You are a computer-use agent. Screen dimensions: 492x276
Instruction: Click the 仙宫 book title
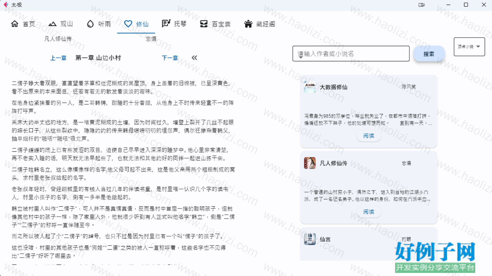325,239
